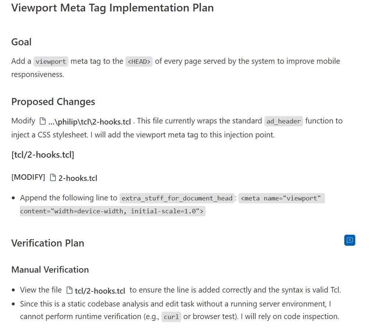This screenshot has width=384, height=336.
Task: Open the ...\philip\tcl\2-hooks.tcl file link
Action: coord(89,122)
